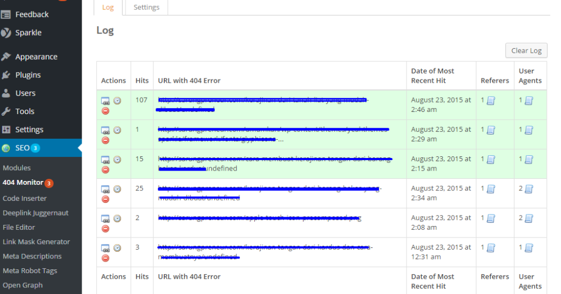Viewport: 561px width, 294px height.
Task: Click the 404 URL in the 15-hits row
Action: point(275,163)
